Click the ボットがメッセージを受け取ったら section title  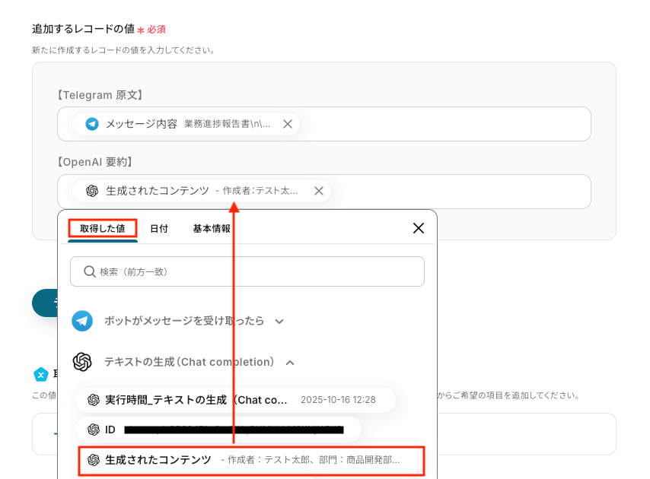click(184, 321)
